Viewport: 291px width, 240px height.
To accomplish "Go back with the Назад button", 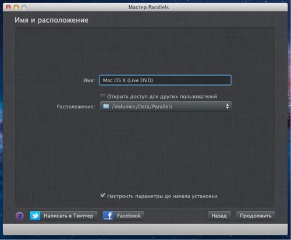I will point(219,216).
